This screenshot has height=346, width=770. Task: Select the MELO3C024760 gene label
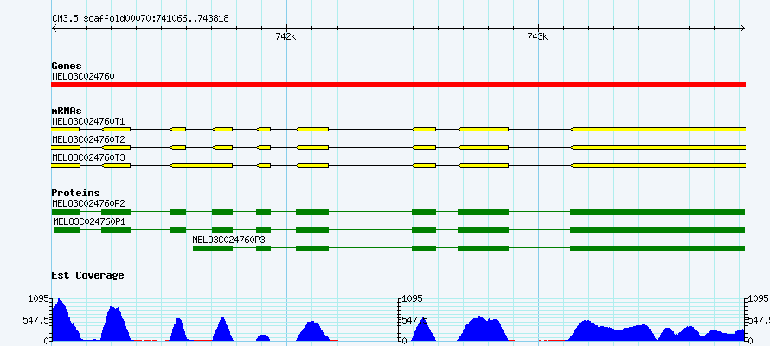pyautogui.click(x=83, y=77)
